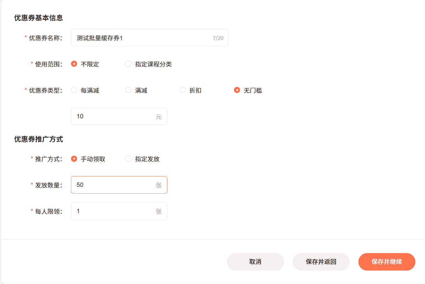Focus the 优惠券名称 text field
Screen dimensions: 425x284
pos(150,38)
